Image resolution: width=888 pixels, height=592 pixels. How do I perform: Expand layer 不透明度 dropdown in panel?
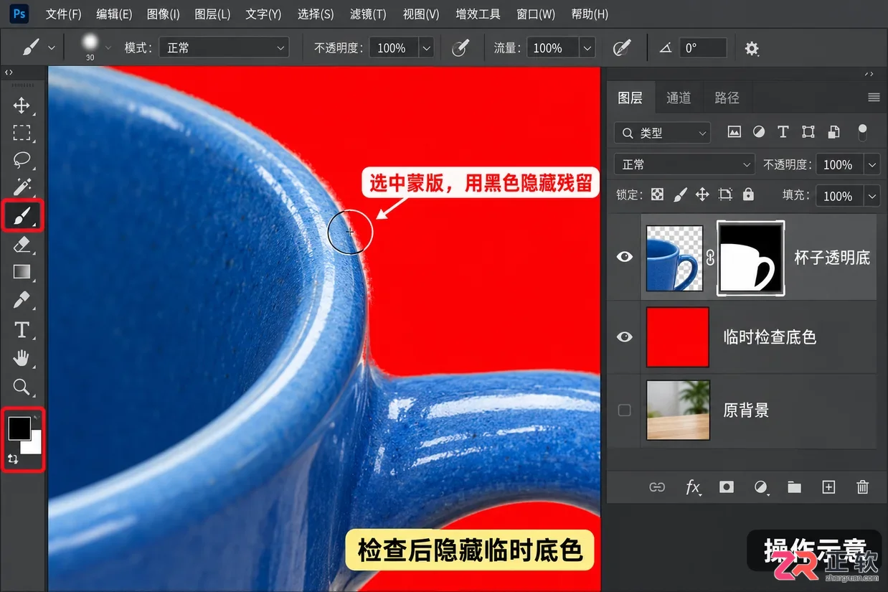872,164
